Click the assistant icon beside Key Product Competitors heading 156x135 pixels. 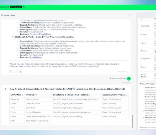tap(6, 89)
